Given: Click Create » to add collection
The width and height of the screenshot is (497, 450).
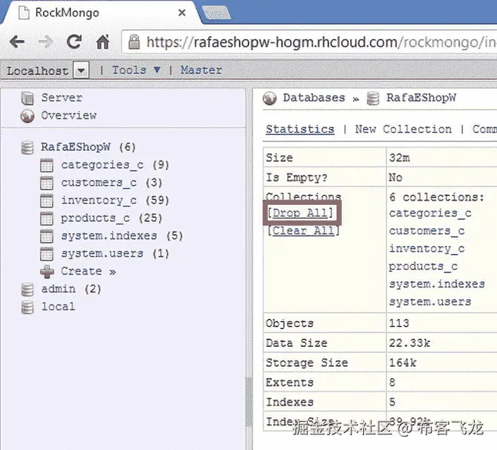Looking at the screenshot, I should 89,272.
